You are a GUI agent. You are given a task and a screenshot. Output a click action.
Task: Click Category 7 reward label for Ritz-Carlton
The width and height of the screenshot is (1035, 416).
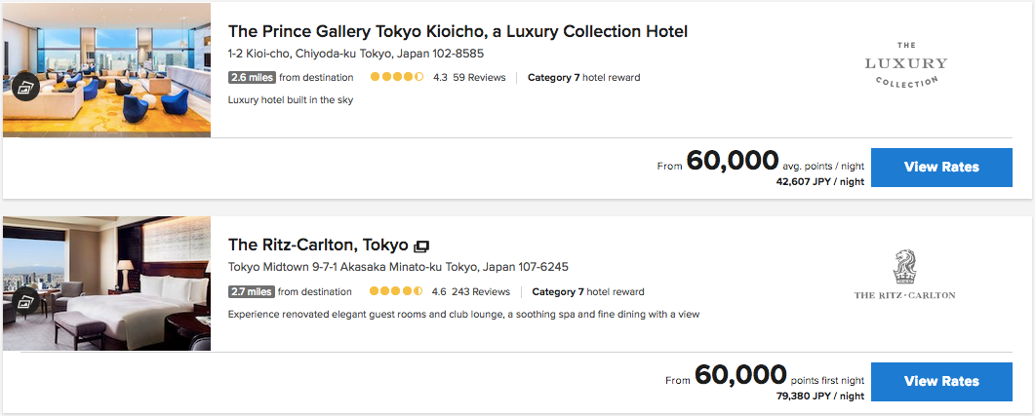587,291
